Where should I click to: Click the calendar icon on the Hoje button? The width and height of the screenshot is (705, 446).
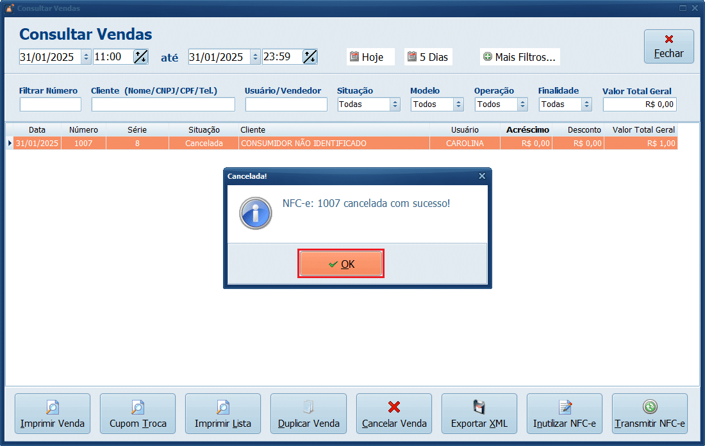click(354, 56)
